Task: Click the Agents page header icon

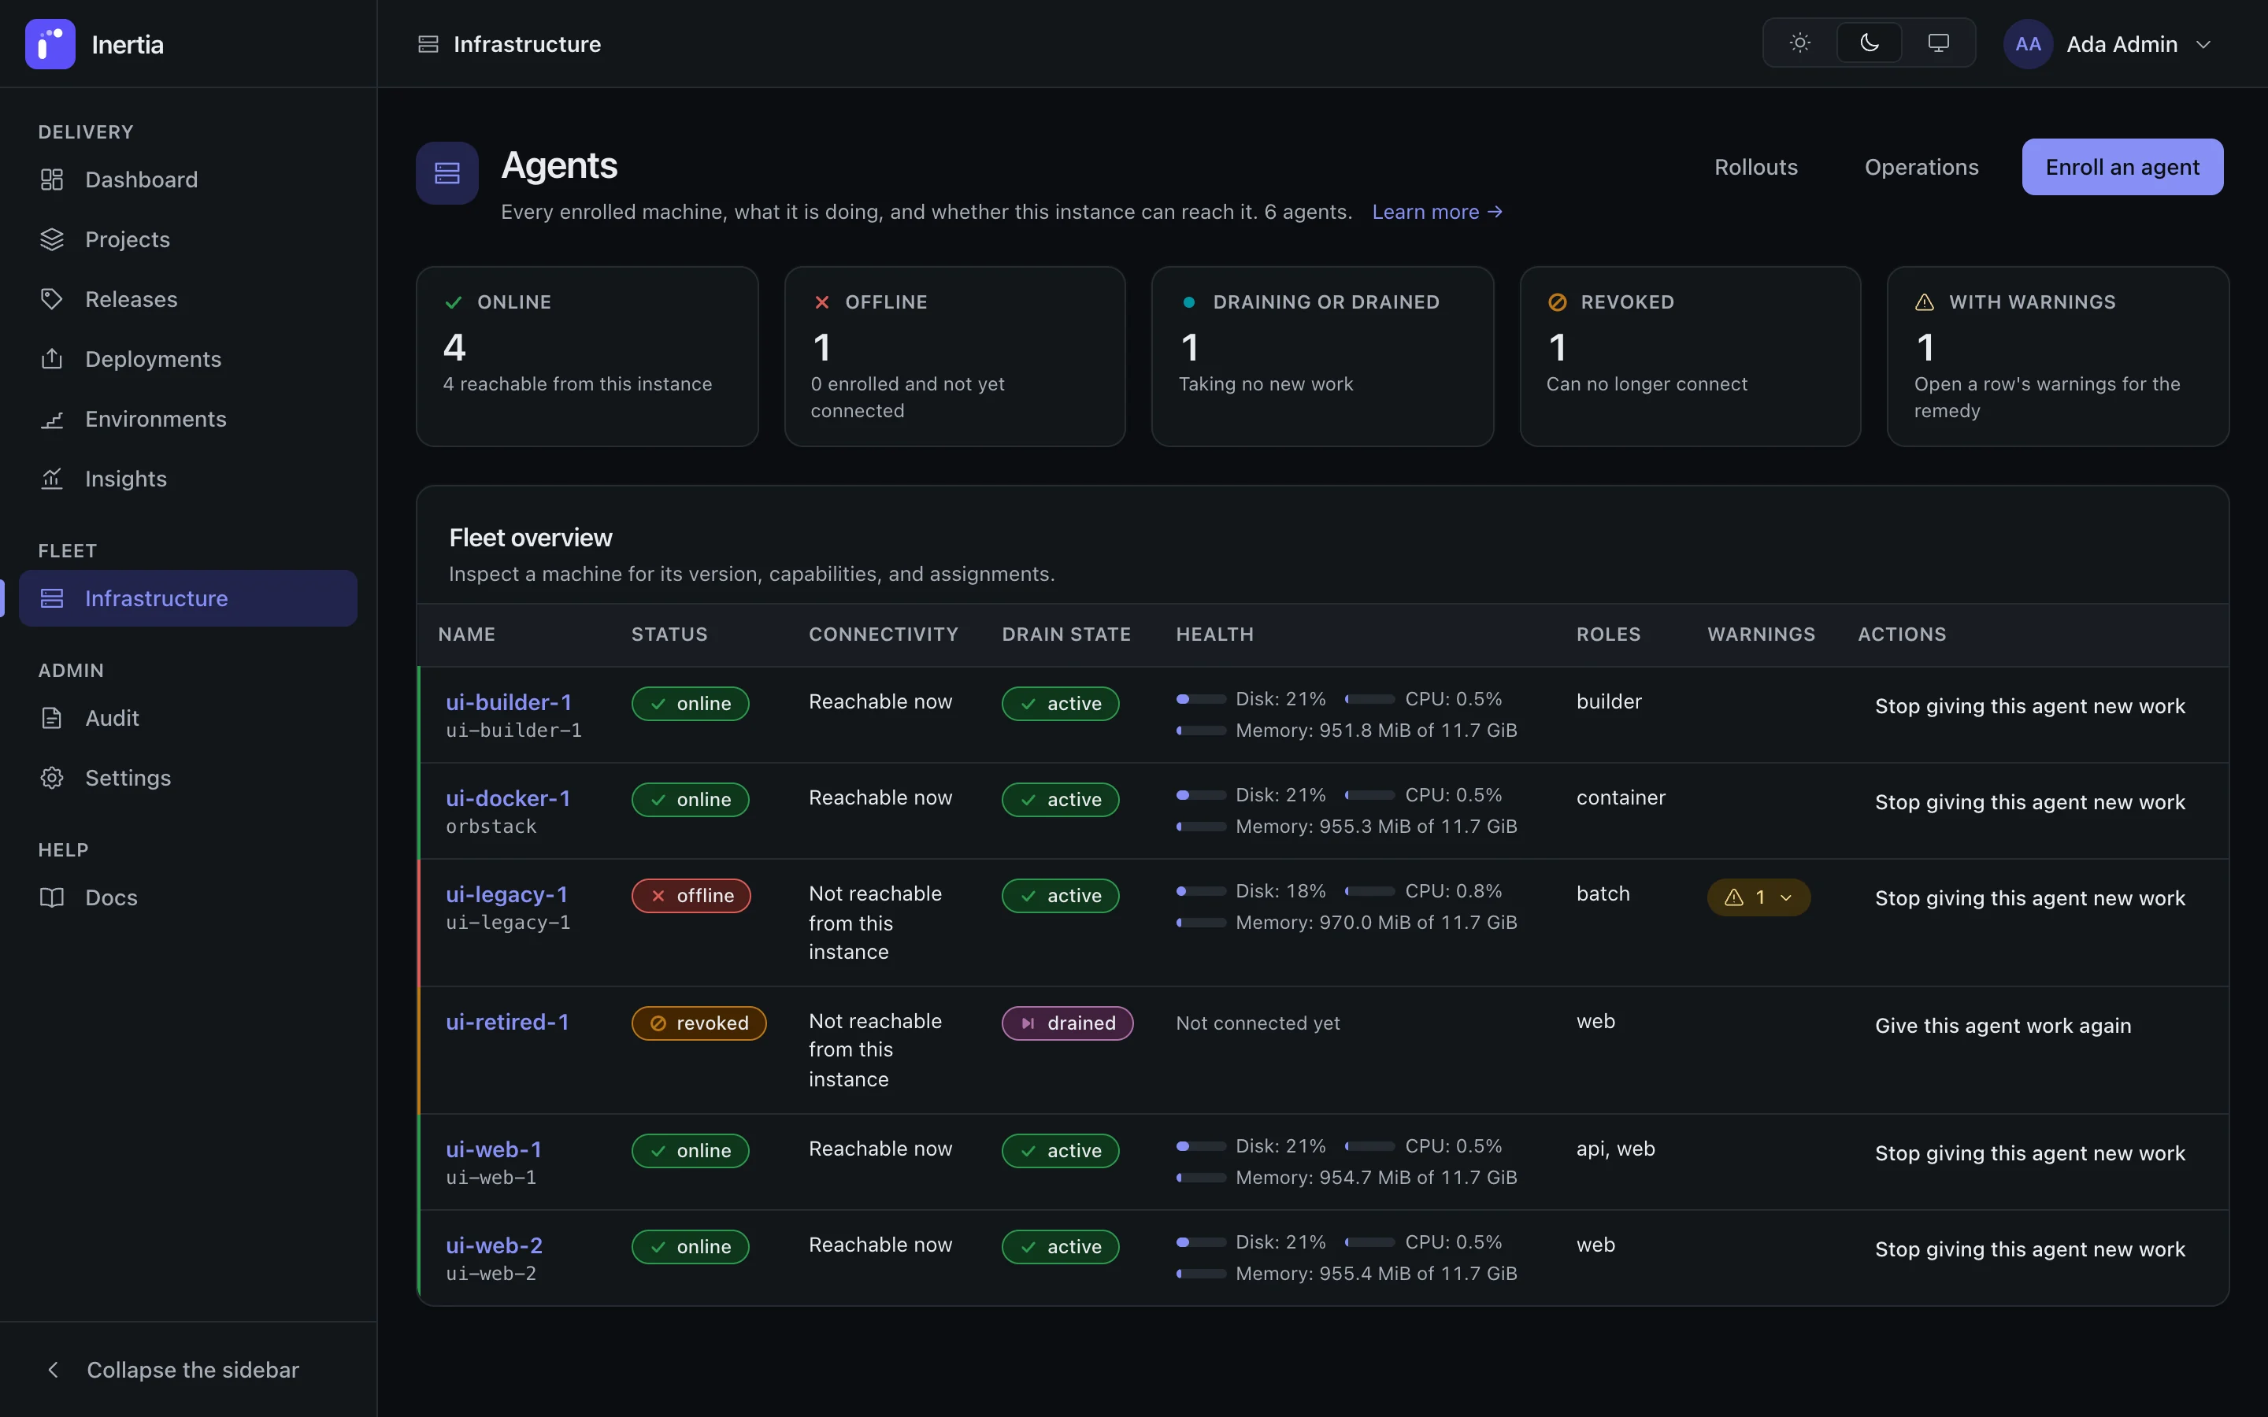Action: [x=447, y=172]
